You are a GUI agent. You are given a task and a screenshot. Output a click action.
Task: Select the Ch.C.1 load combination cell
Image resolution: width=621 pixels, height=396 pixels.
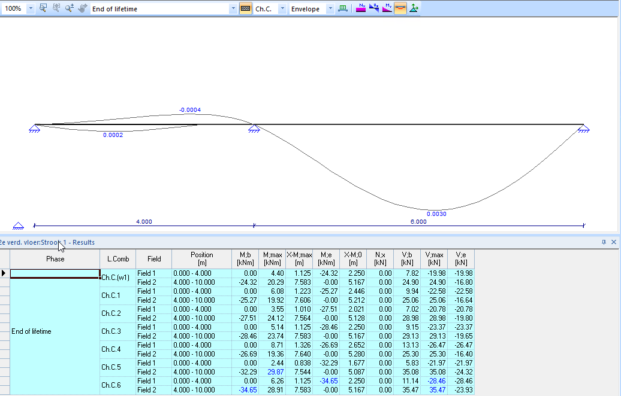pos(118,296)
